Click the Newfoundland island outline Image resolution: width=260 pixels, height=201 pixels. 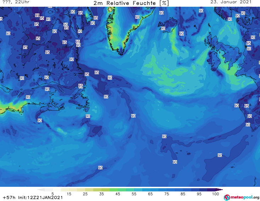79,101
